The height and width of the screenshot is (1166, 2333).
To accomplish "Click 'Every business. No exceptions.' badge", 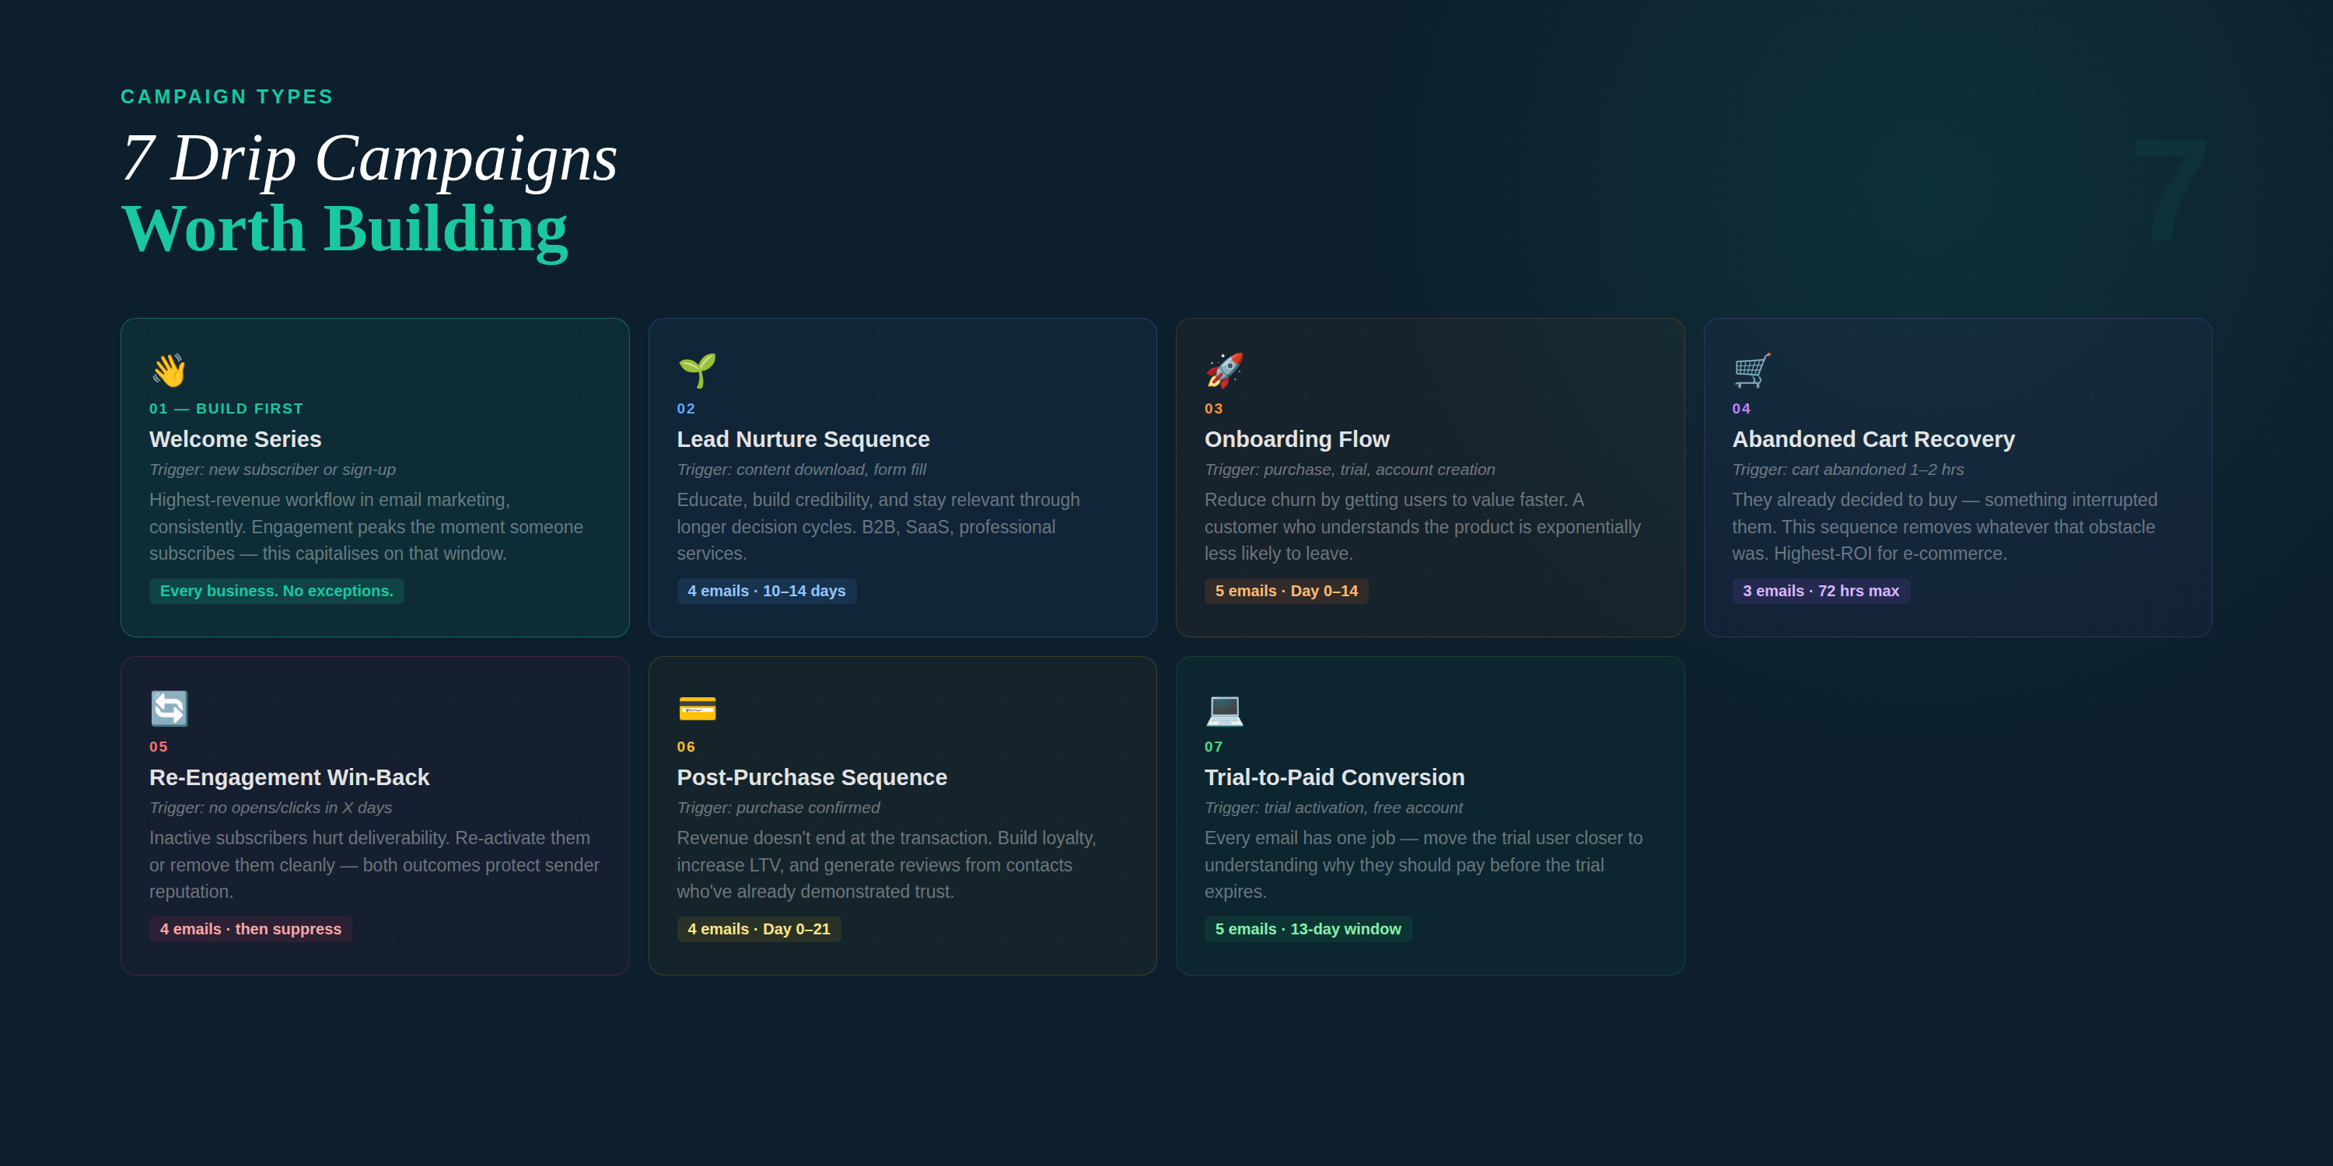I will pos(276,591).
